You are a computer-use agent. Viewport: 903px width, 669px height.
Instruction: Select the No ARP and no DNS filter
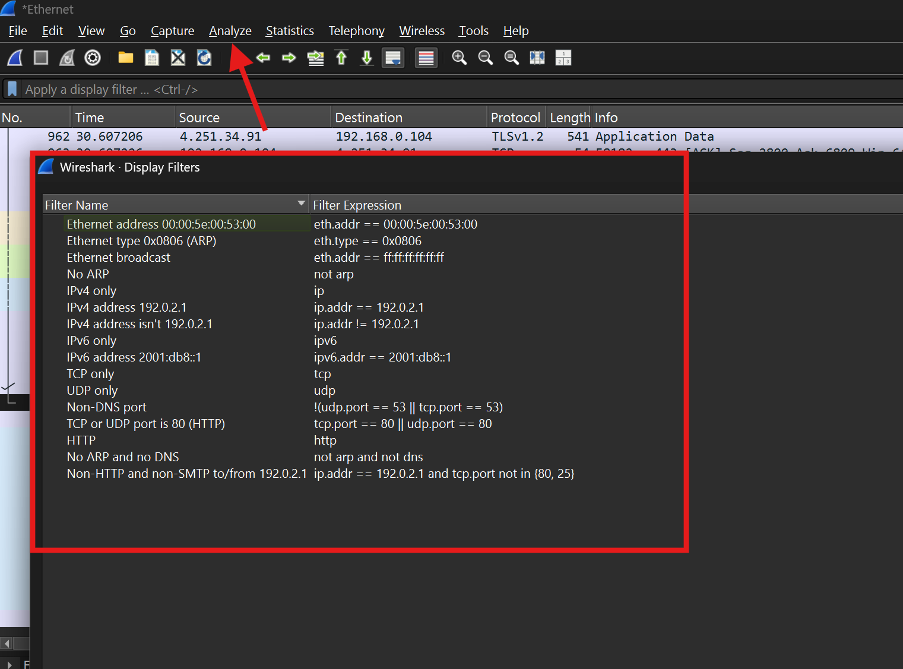pos(123,457)
